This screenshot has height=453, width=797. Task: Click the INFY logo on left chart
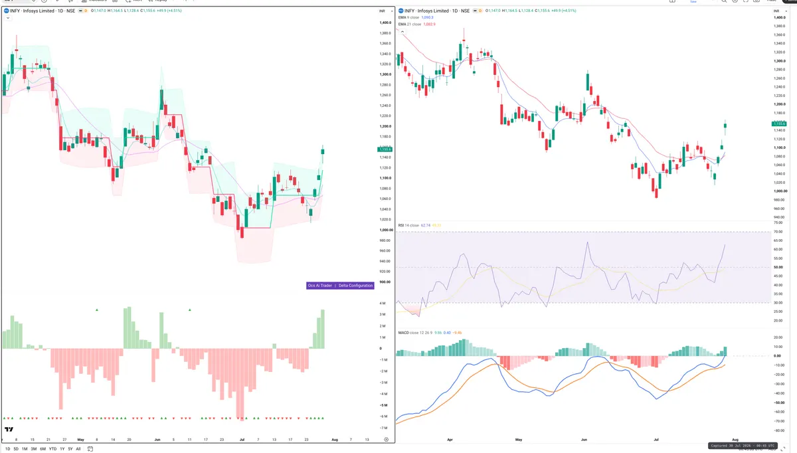click(x=6, y=11)
